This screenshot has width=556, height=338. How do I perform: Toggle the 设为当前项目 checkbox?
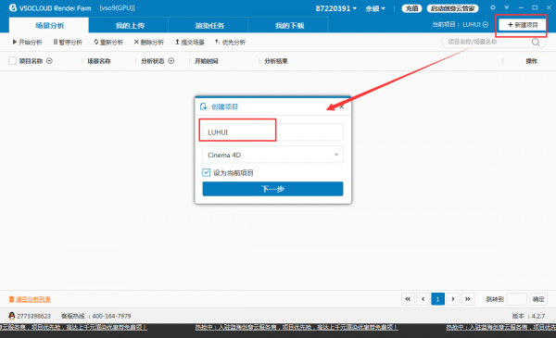pos(206,172)
